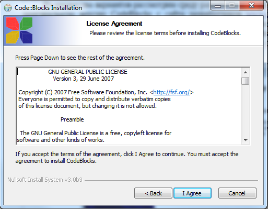Screen dimensions: 268x209
Task: Click the empty scrollbar track below thumb
Action: tap(246, 111)
